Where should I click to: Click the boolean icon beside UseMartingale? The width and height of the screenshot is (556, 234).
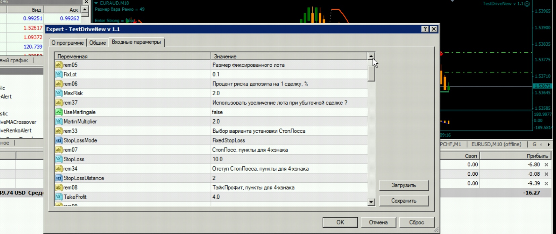(x=58, y=112)
